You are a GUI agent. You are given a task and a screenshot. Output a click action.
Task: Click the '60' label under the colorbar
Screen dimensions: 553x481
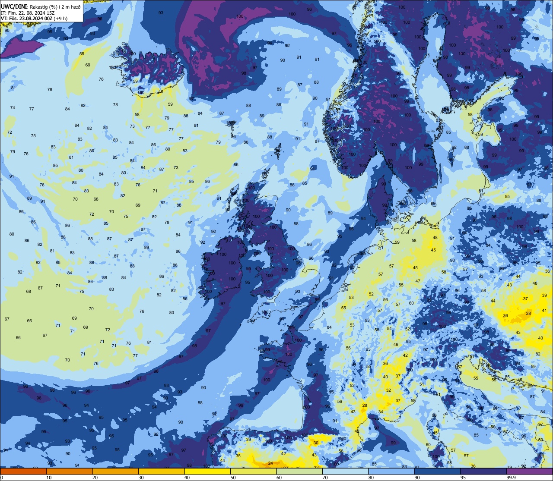point(279,478)
